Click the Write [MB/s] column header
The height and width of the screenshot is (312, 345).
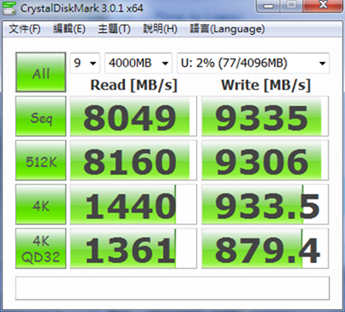pos(266,85)
